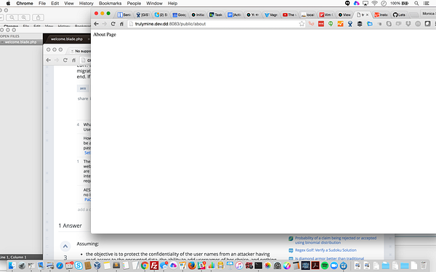Go back using front Chrome's back arrow

coord(96,24)
